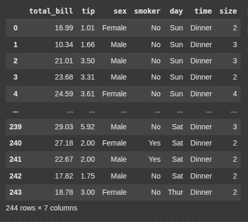
Task: Click row index 243
Action: 16,192
